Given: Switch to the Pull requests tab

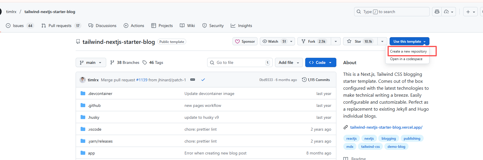Looking at the screenshot, I should [60, 26].
